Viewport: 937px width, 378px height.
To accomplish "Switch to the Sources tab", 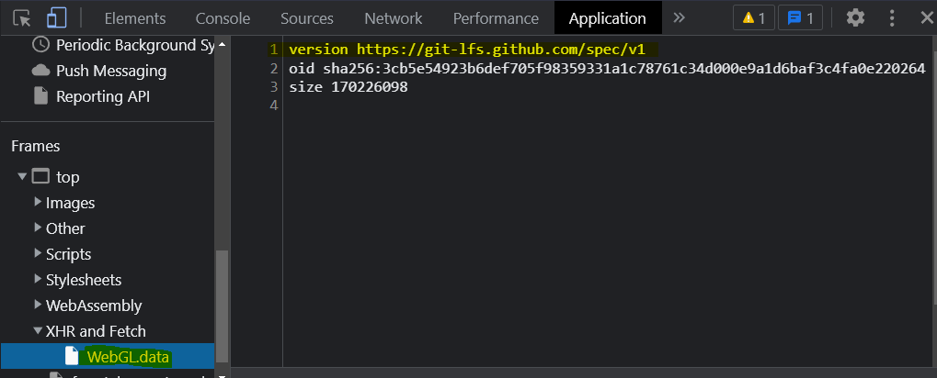I will click(x=306, y=18).
